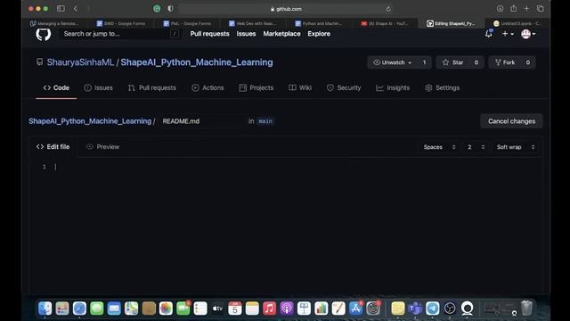Click the github.com address bar
The height and width of the screenshot is (321, 570).
(x=285, y=9)
